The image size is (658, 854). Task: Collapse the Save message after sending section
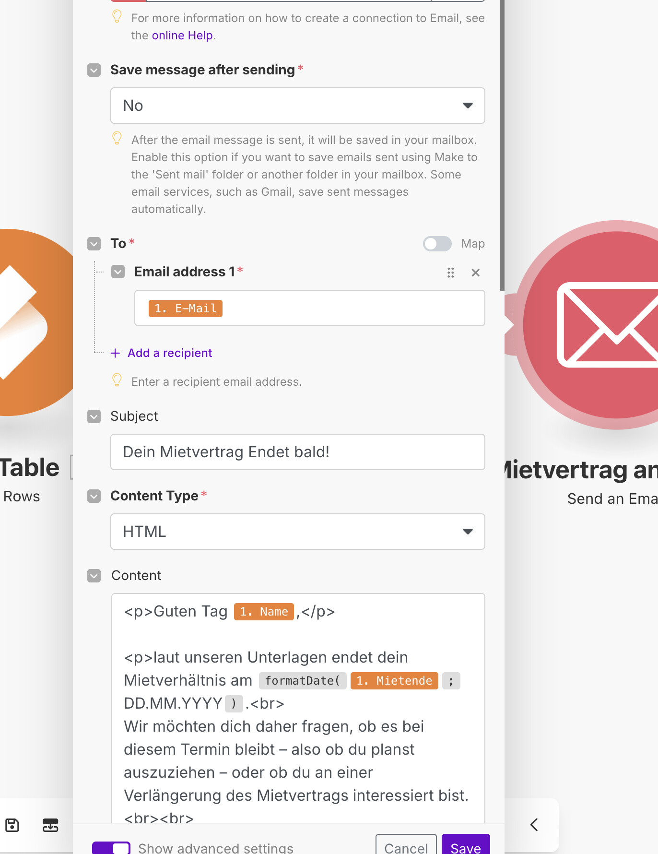tap(94, 70)
